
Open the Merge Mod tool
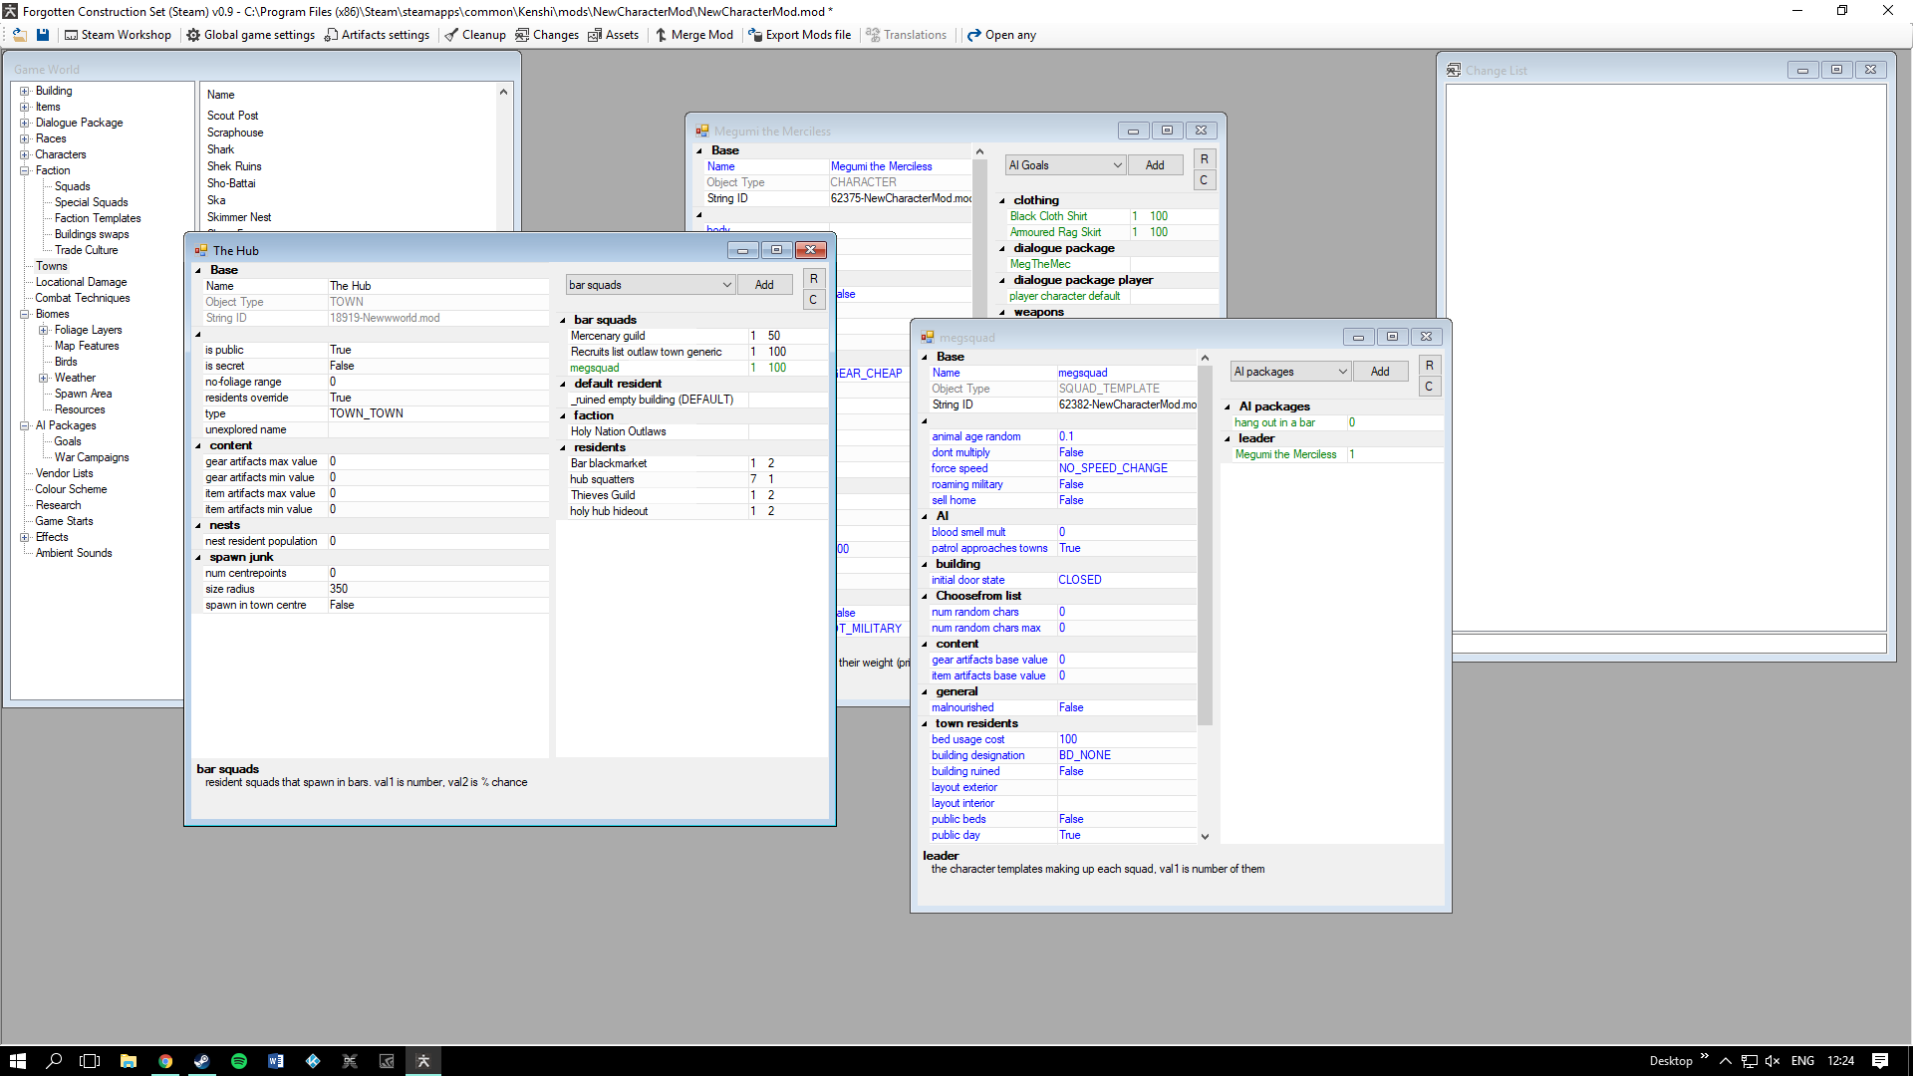pos(693,35)
